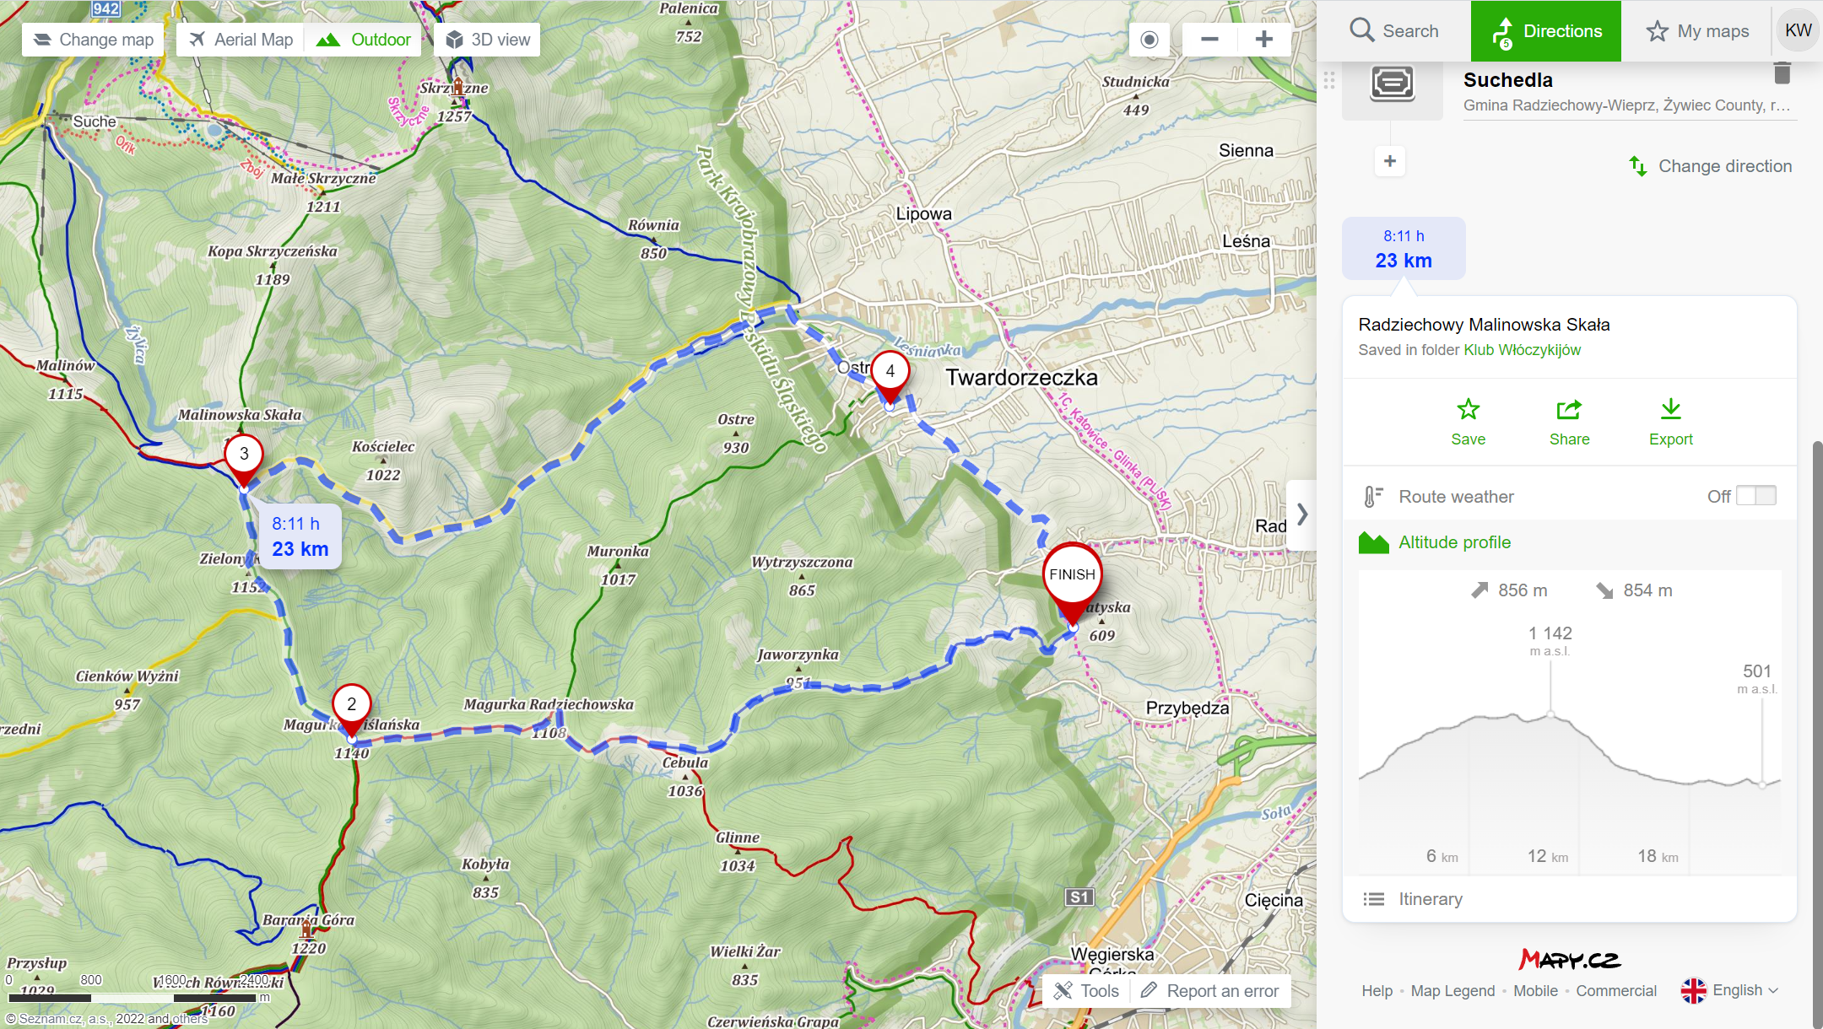The width and height of the screenshot is (1823, 1029).
Task: Select the 8:11 h 23 km route option
Action: [1404, 249]
